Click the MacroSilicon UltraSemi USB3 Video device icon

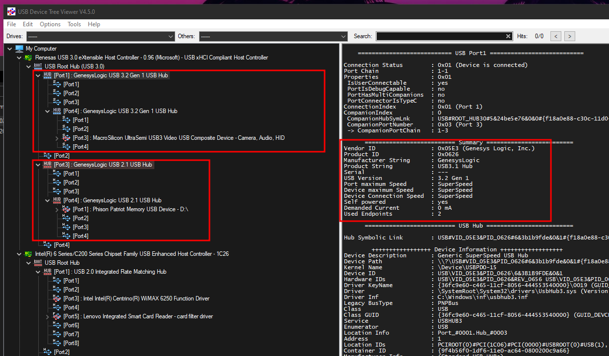67,138
